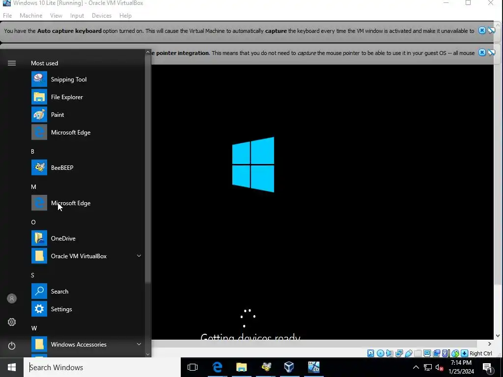Click VM window horizontal scrollbar right arrow
503x377 pixels.
tap(490, 344)
